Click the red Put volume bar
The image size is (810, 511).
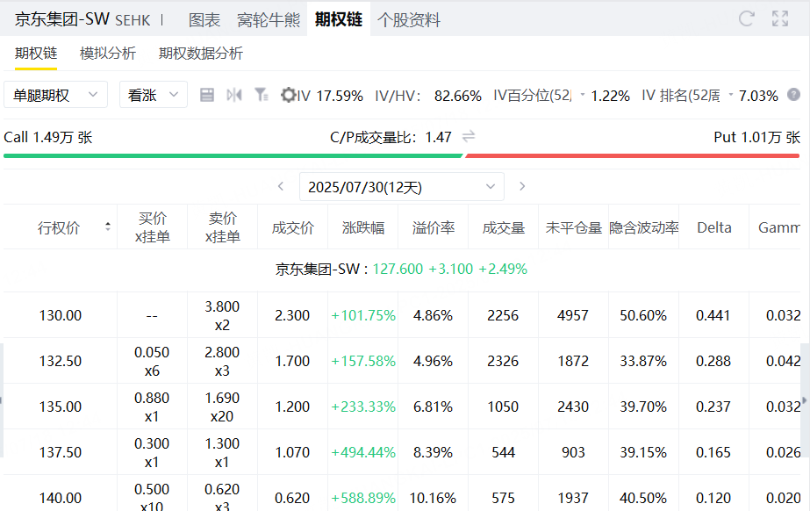pos(633,155)
